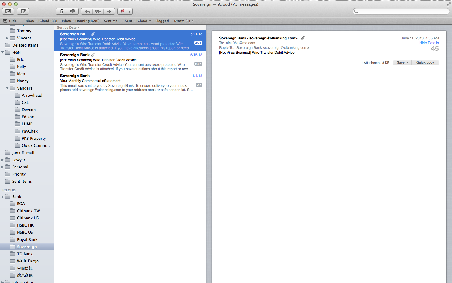This screenshot has height=283, width=452.
Task: Open the attachment Save dropdown
Action: tap(402, 62)
